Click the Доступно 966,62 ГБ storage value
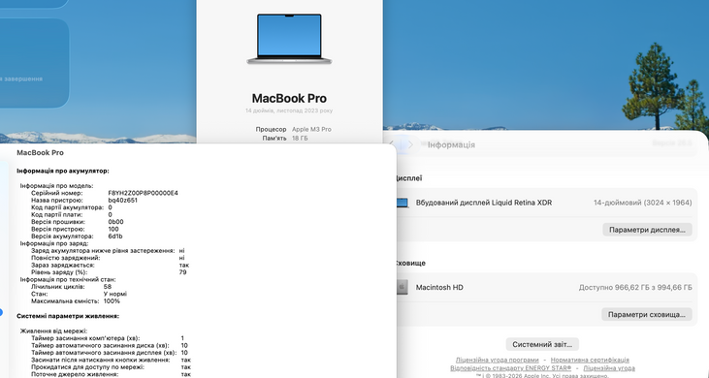 (635, 287)
